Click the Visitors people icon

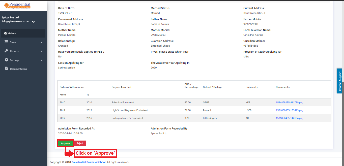click(x=6, y=33)
